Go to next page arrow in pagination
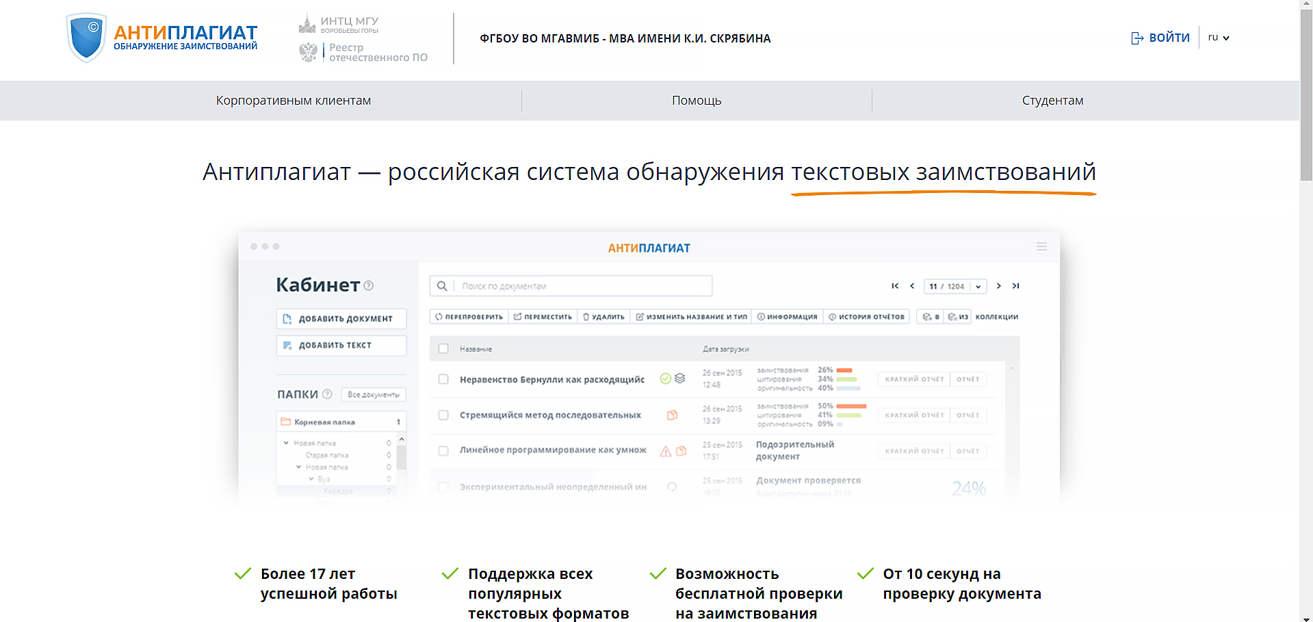Image resolution: width=1313 pixels, height=622 pixels. click(x=999, y=286)
